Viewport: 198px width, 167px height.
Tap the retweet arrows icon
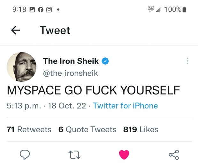pyautogui.click(x=74, y=155)
